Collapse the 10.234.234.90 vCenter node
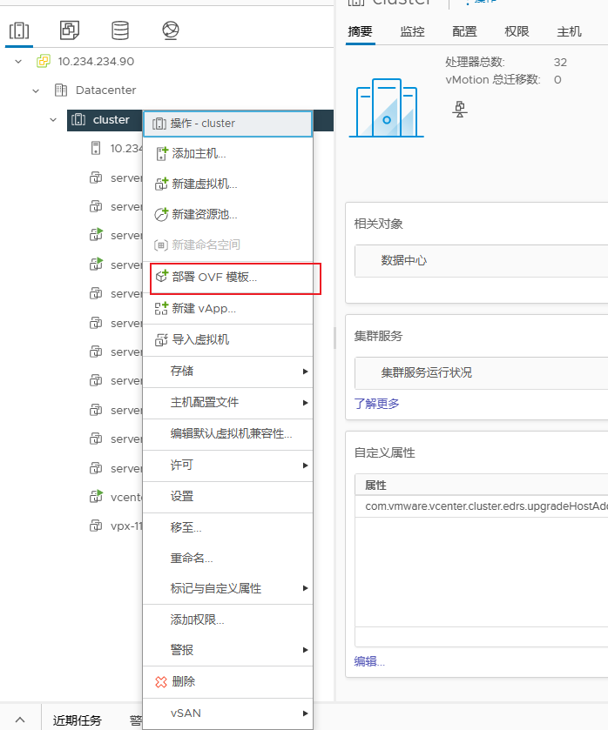608x730 pixels. coord(18,62)
